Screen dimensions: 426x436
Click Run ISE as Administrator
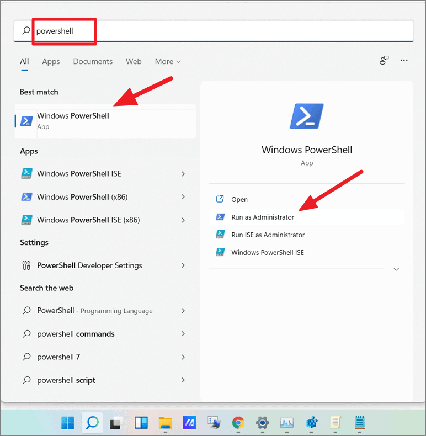307,235
